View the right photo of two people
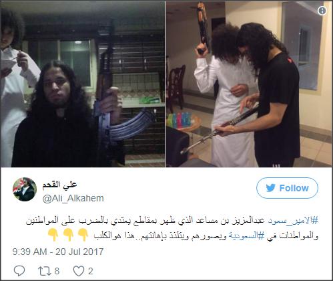Viewport: 333px width, 281px height. [x=249, y=84]
